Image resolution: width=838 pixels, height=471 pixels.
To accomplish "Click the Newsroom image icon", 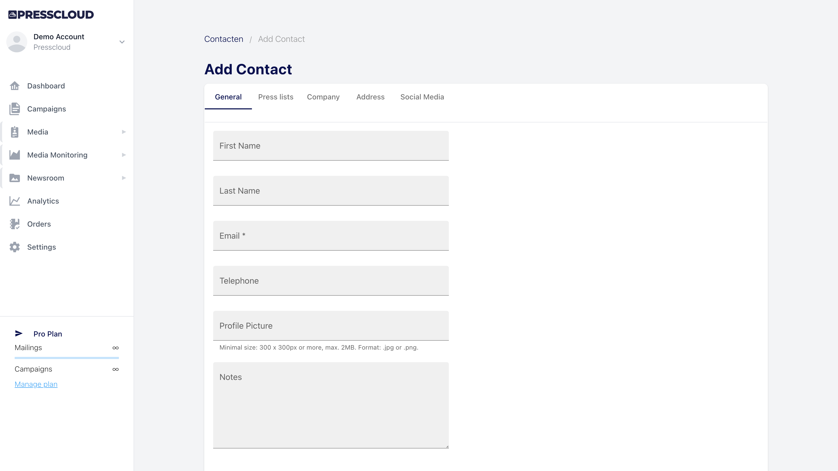I will 15,178.
